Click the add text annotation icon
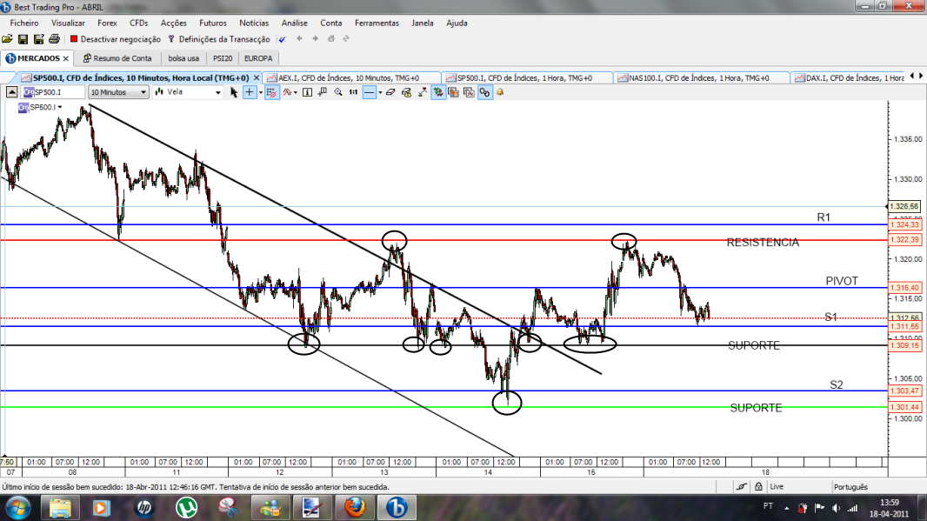 323,92
